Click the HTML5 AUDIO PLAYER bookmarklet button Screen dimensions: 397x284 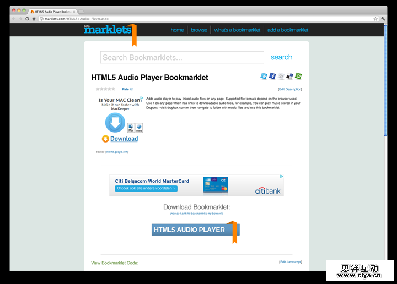[x=195, y=230]
